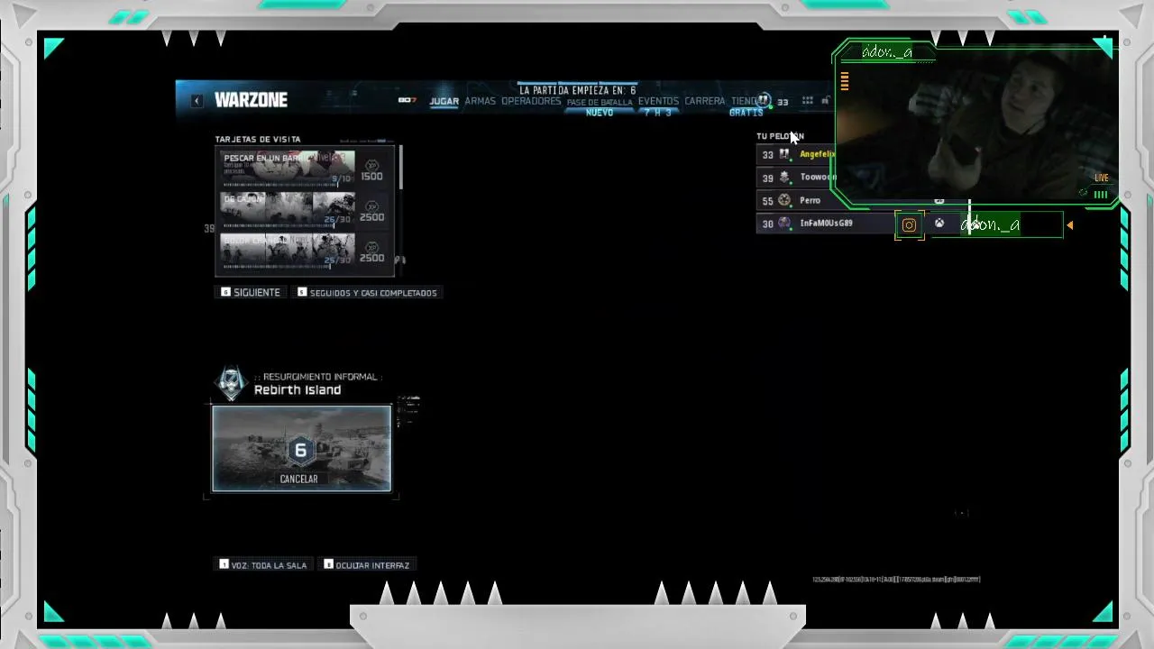
Task: Click the padlock icon in the header
Action: point(825,101)
